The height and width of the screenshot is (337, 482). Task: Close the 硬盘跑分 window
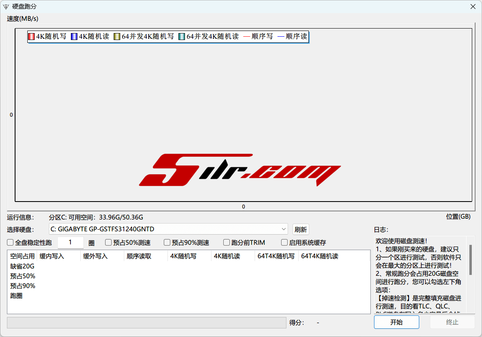click(473, 7)
